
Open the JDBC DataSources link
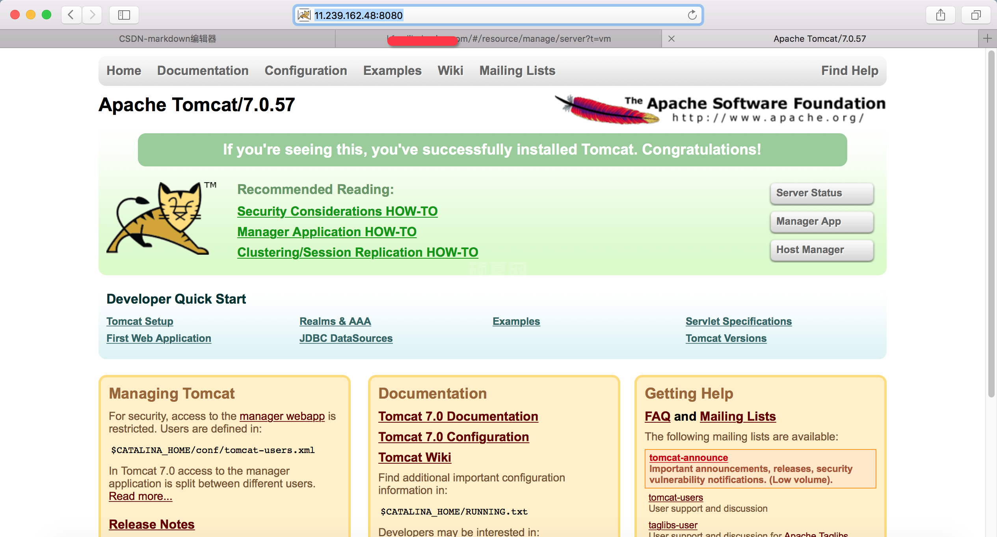click(x=346, y=338)
